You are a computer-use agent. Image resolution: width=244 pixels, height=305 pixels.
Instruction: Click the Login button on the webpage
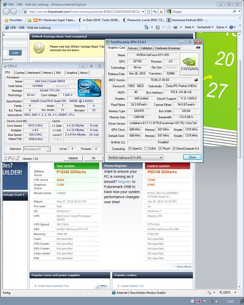(15, 53)
